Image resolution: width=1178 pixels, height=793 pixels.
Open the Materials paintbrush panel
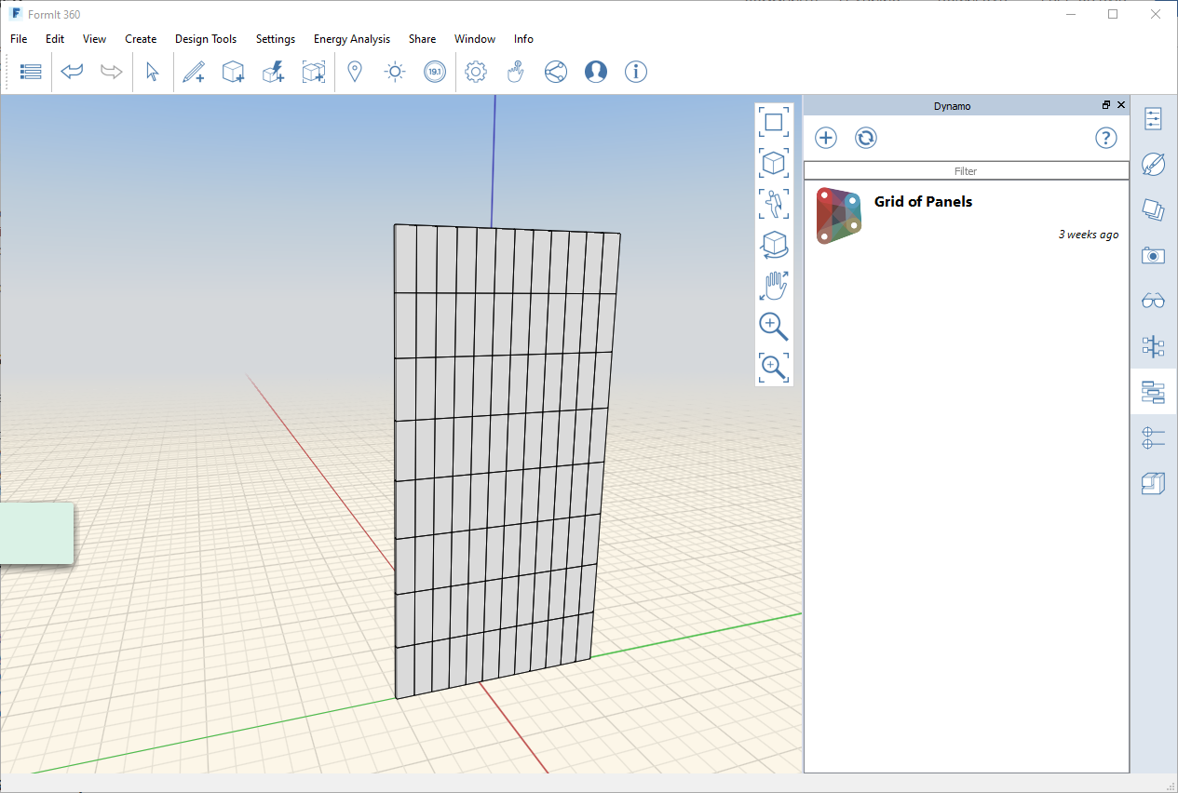pyautogui.click(x=1153, y=165)
